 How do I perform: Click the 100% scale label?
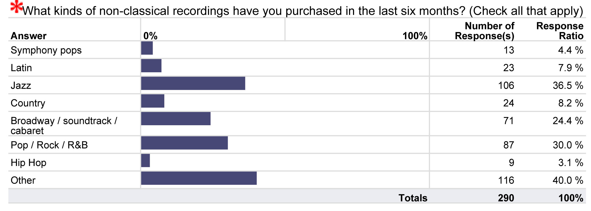415,36
